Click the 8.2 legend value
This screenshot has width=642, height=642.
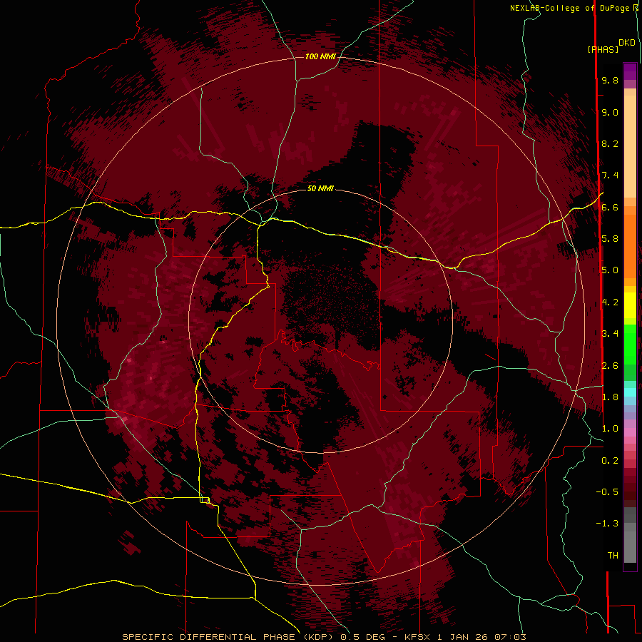click(x=610, y=144)
